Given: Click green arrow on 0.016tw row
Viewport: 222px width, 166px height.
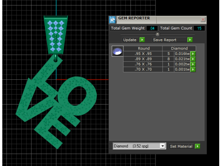Looking at the screenshot, I should pos(193,53).
